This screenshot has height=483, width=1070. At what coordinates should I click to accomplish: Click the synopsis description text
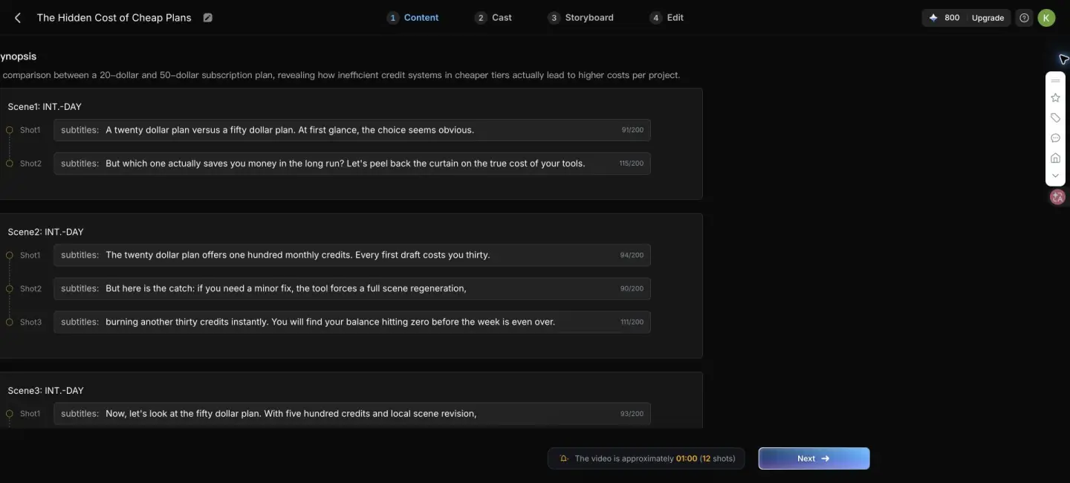(x=340, y=75)
